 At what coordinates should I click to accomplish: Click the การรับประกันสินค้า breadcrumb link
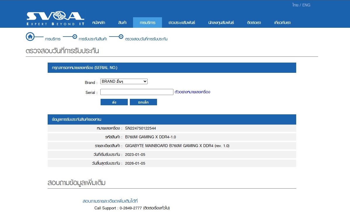93,39
